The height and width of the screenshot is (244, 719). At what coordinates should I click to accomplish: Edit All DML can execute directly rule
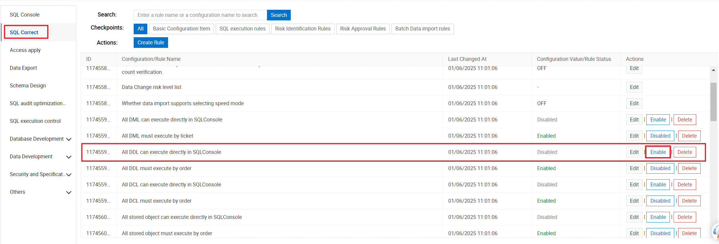coord(634,120)
